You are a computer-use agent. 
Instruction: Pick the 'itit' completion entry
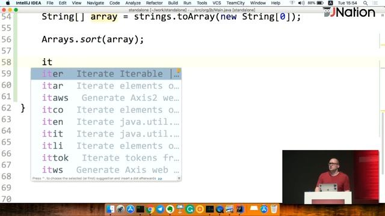tap(106, 134)
